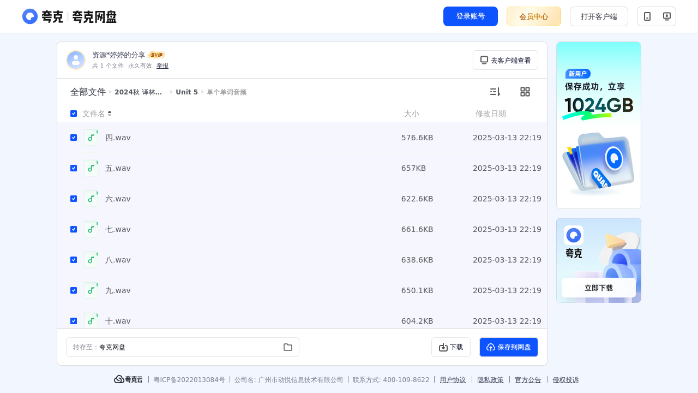Click the SVIP badge icon
The image size is (698, 393).
tap(157, 55)
